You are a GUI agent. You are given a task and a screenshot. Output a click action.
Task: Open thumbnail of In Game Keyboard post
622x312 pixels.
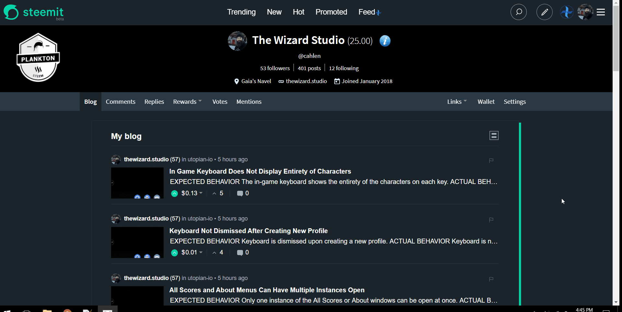coord(137,183)
